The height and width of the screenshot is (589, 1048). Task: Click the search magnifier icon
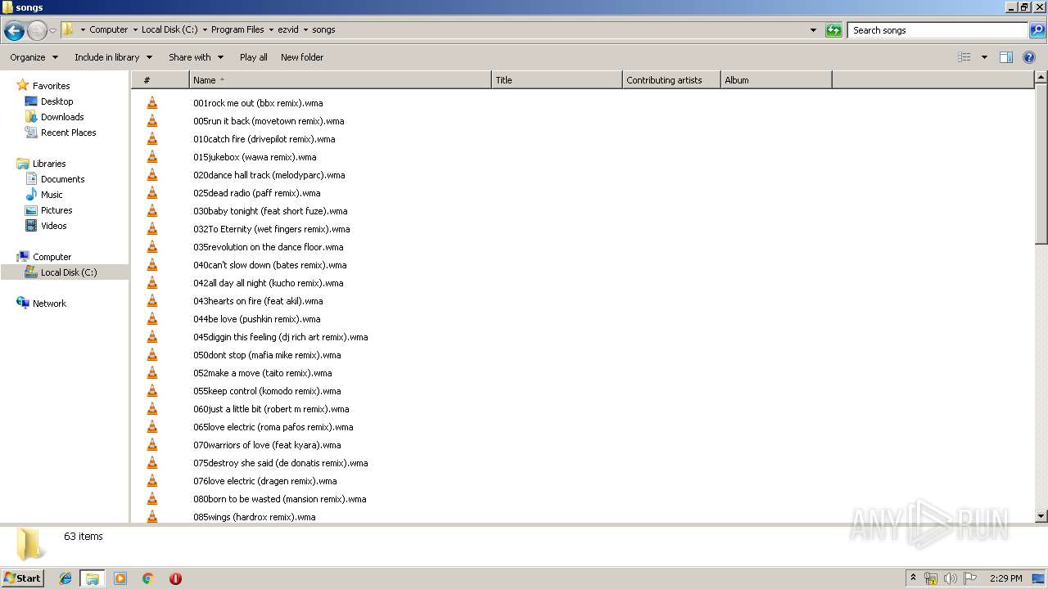[x=1037, y=30]
